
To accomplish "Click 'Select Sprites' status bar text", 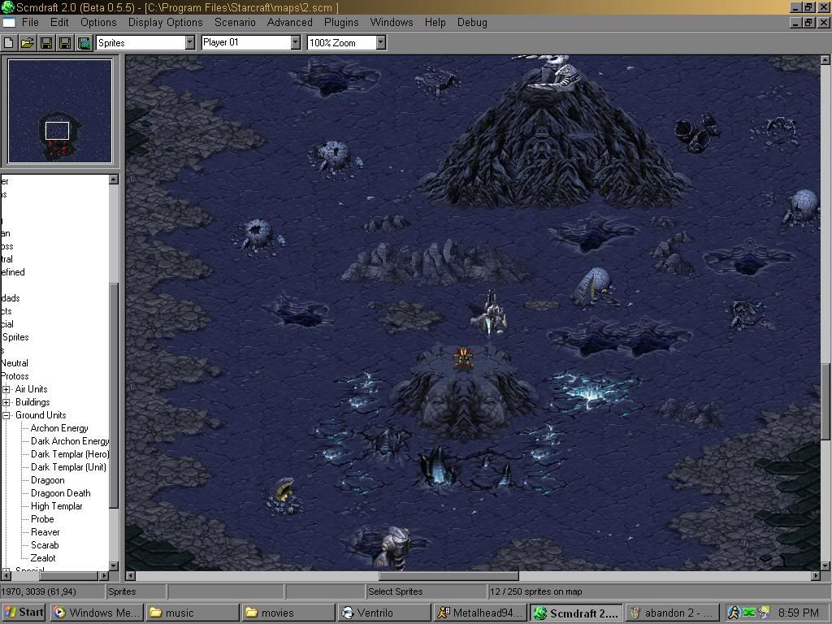I will (x=396, y=591).
